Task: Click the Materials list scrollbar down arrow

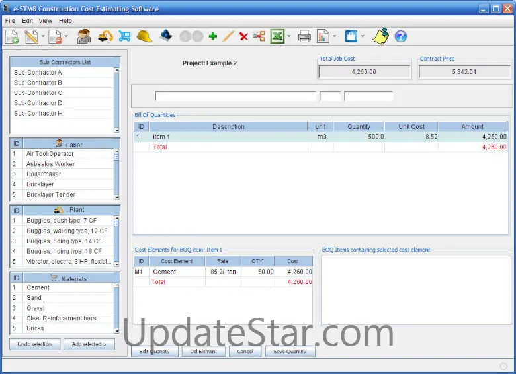Action: pos(117,331)
